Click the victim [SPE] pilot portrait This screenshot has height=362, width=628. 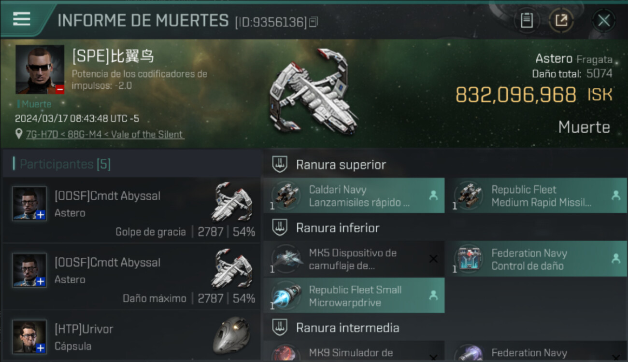[x=40, y=70]
